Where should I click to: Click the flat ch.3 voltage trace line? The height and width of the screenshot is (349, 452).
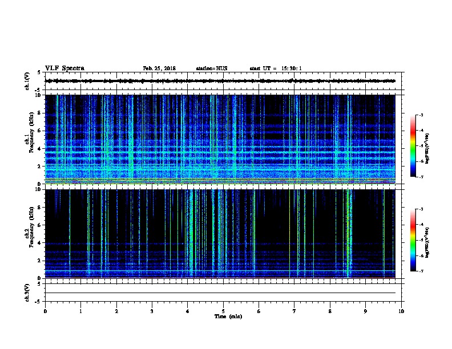tap(220, 293)
